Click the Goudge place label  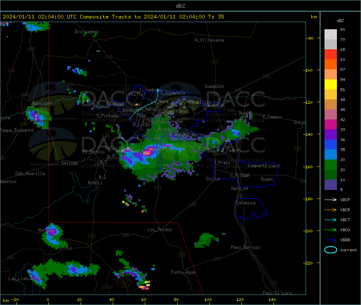click(x=176, y=121)
